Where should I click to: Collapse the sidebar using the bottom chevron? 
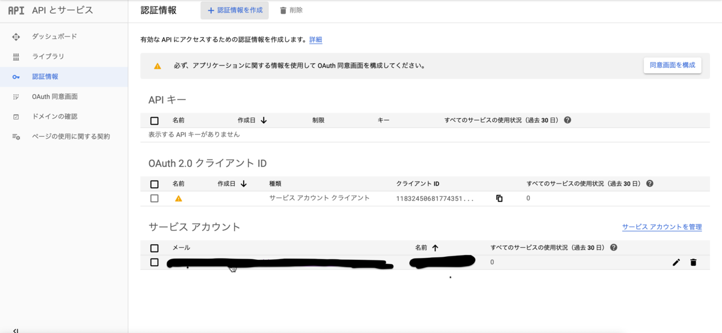click(x=16, y=330)
